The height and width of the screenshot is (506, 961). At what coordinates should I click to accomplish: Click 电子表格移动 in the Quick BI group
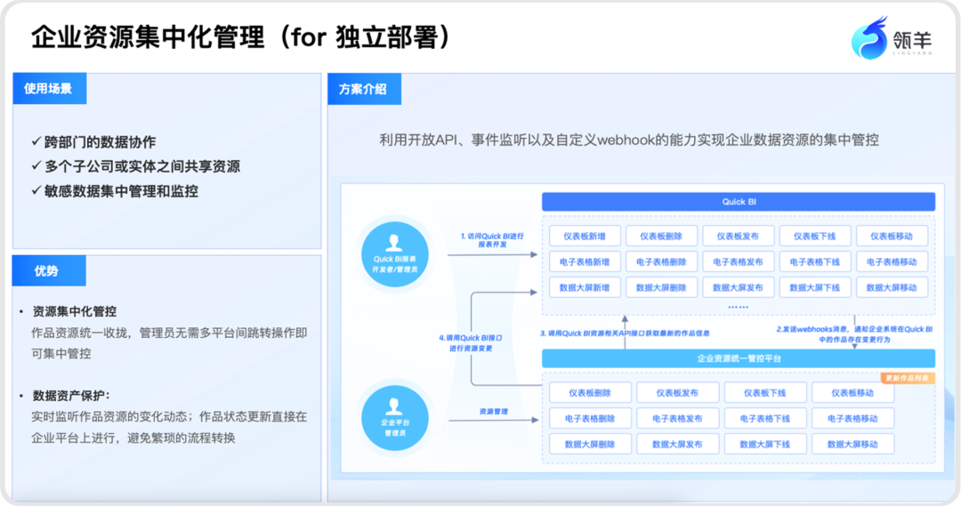point(892,262)
